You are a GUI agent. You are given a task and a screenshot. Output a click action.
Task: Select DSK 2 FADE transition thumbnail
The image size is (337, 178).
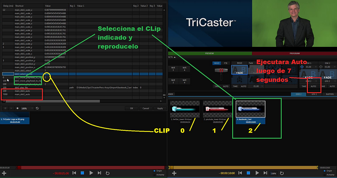point(327,74)
